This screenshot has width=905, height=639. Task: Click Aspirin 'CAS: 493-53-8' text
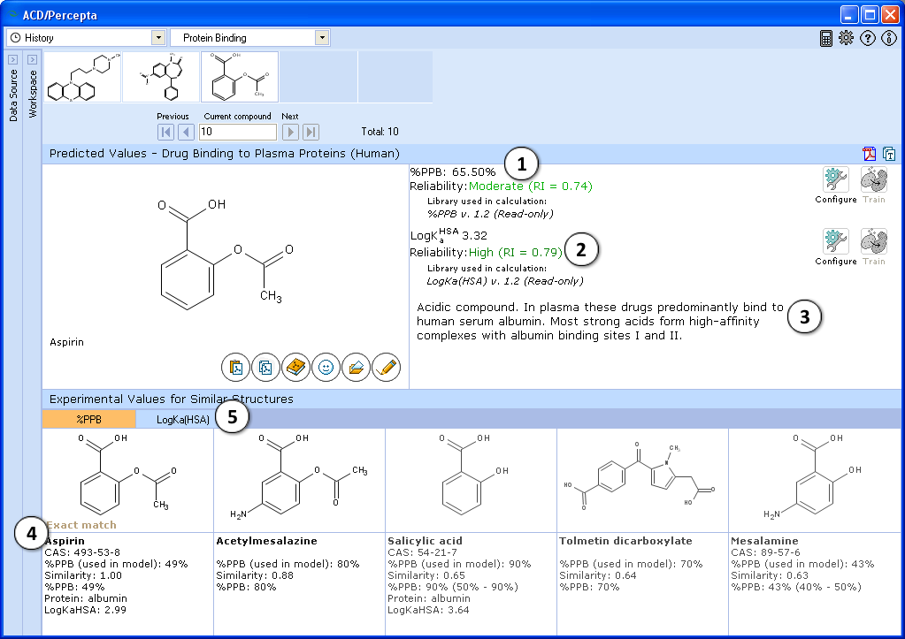click(82, 552)
